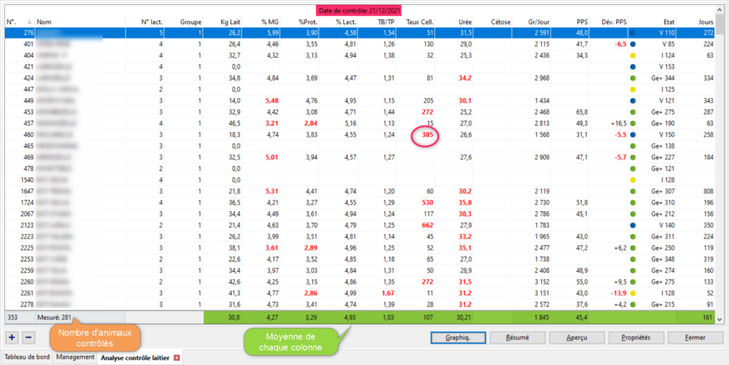Click the plus button to add a row
Viewport: 729px width, 365px height.
click(x=12, y=337)
